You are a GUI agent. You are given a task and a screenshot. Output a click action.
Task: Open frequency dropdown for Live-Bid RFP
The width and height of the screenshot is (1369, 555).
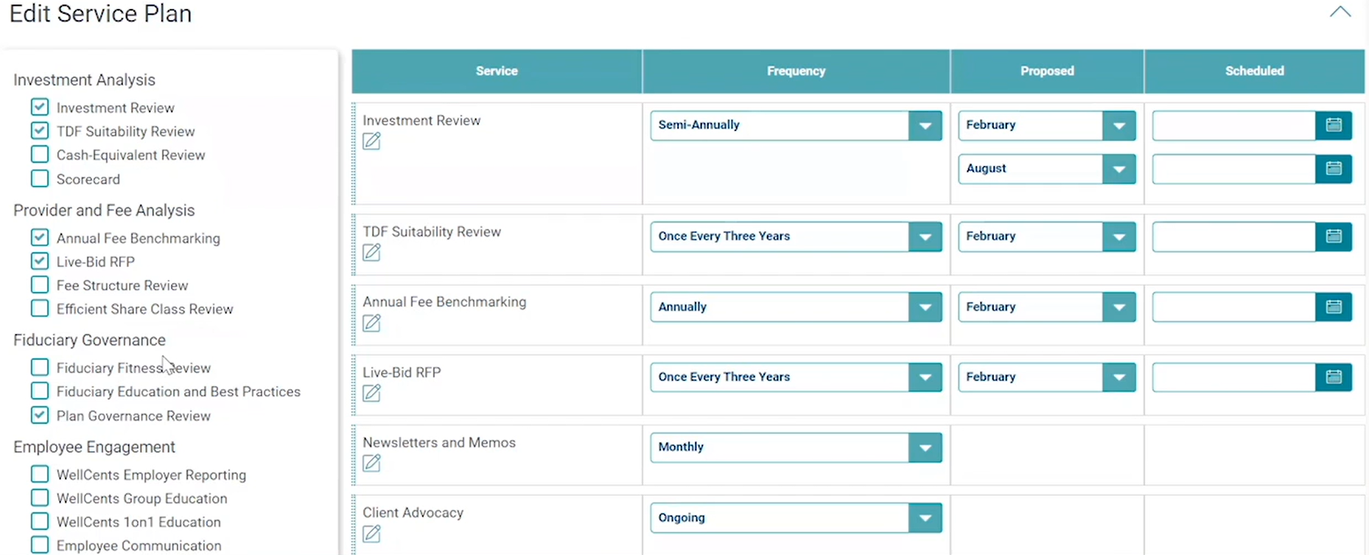796,377
